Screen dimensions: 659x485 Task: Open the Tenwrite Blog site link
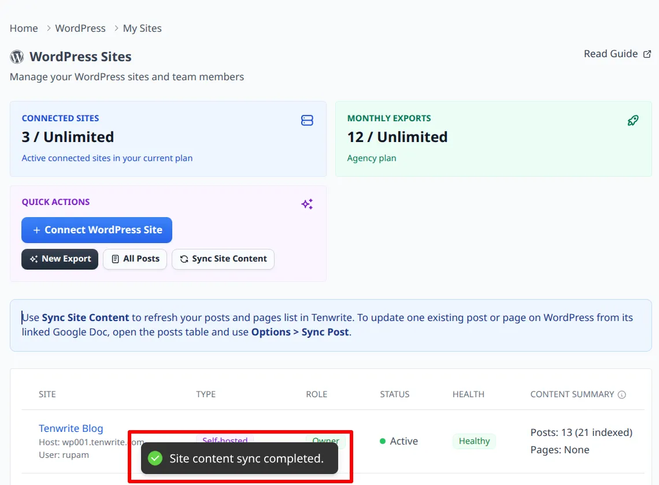click(x=71, y=428)
